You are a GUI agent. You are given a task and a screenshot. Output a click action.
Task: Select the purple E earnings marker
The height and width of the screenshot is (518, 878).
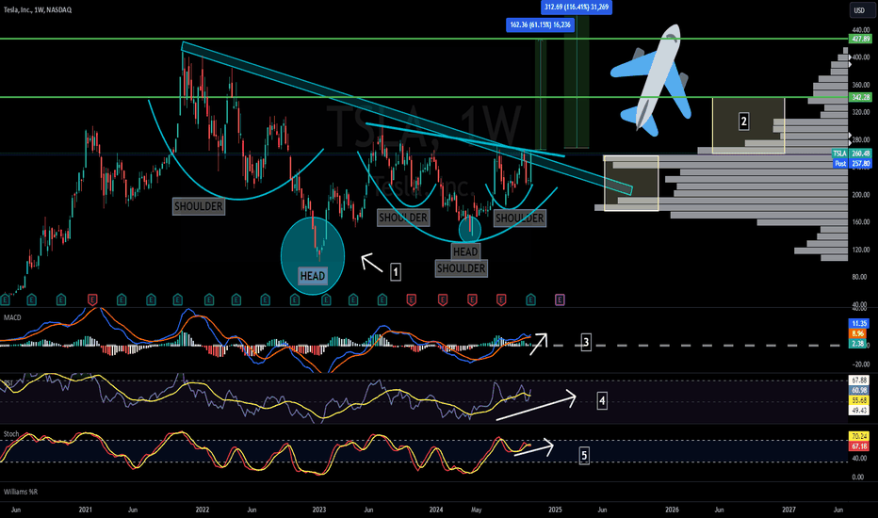tap(560, 300)
